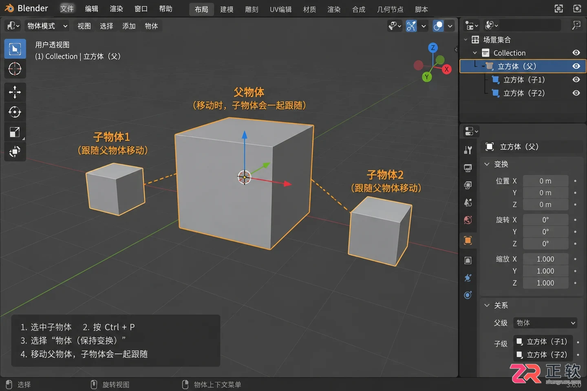Switch to the 建模 workspace tab
This screenshot has height=391, width=587.
[x=227, y=9]
